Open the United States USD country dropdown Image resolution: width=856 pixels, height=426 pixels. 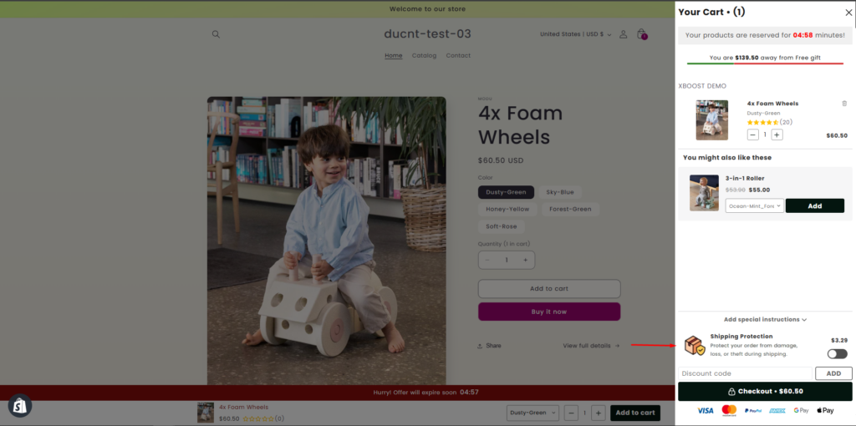coord(575,34)
